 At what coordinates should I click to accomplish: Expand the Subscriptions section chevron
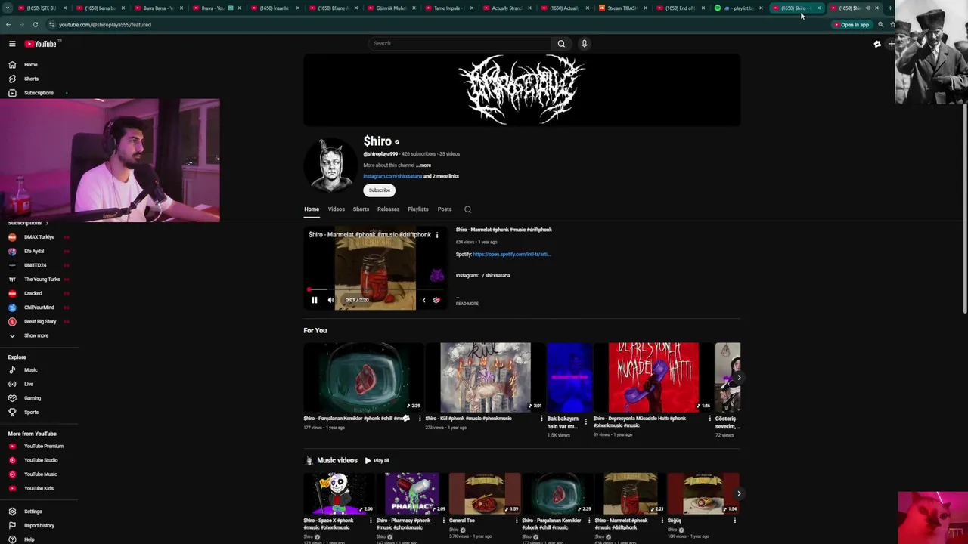pyautogui.click(x=46, y=224)
